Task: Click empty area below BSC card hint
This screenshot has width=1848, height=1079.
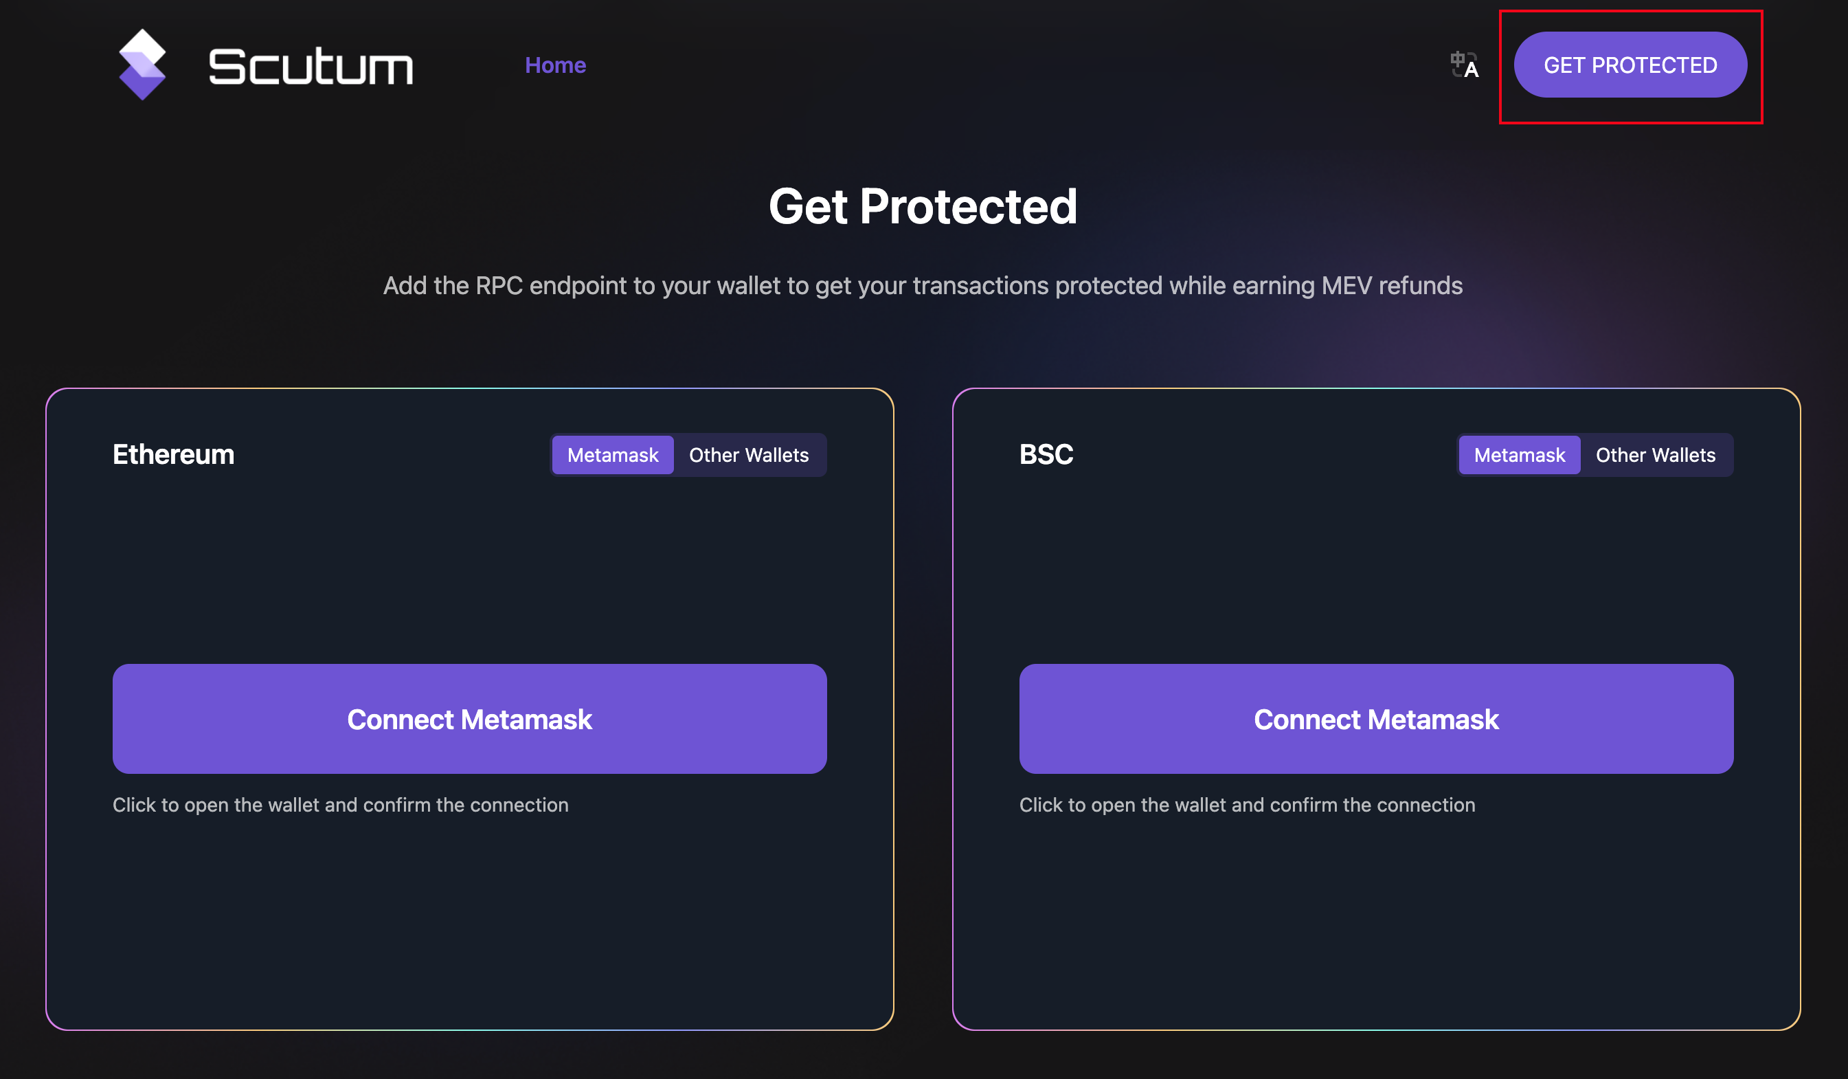Action: 1376,924
